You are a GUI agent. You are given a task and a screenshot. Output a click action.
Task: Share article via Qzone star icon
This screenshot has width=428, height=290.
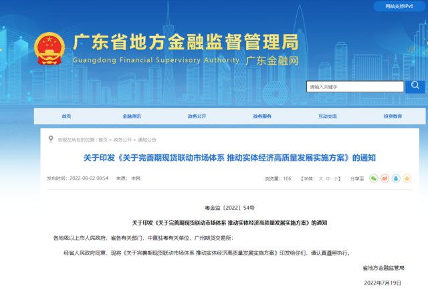407,178
